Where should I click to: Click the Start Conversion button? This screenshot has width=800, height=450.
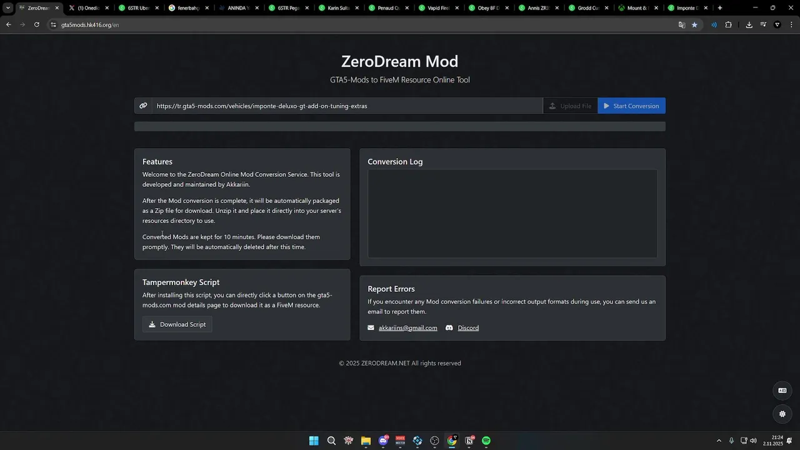[631, 106]
